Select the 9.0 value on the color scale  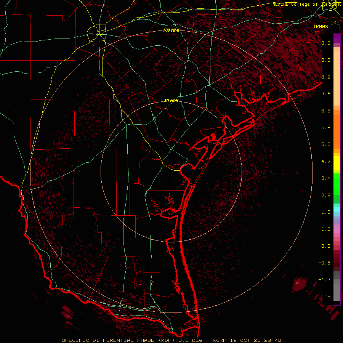326,60
